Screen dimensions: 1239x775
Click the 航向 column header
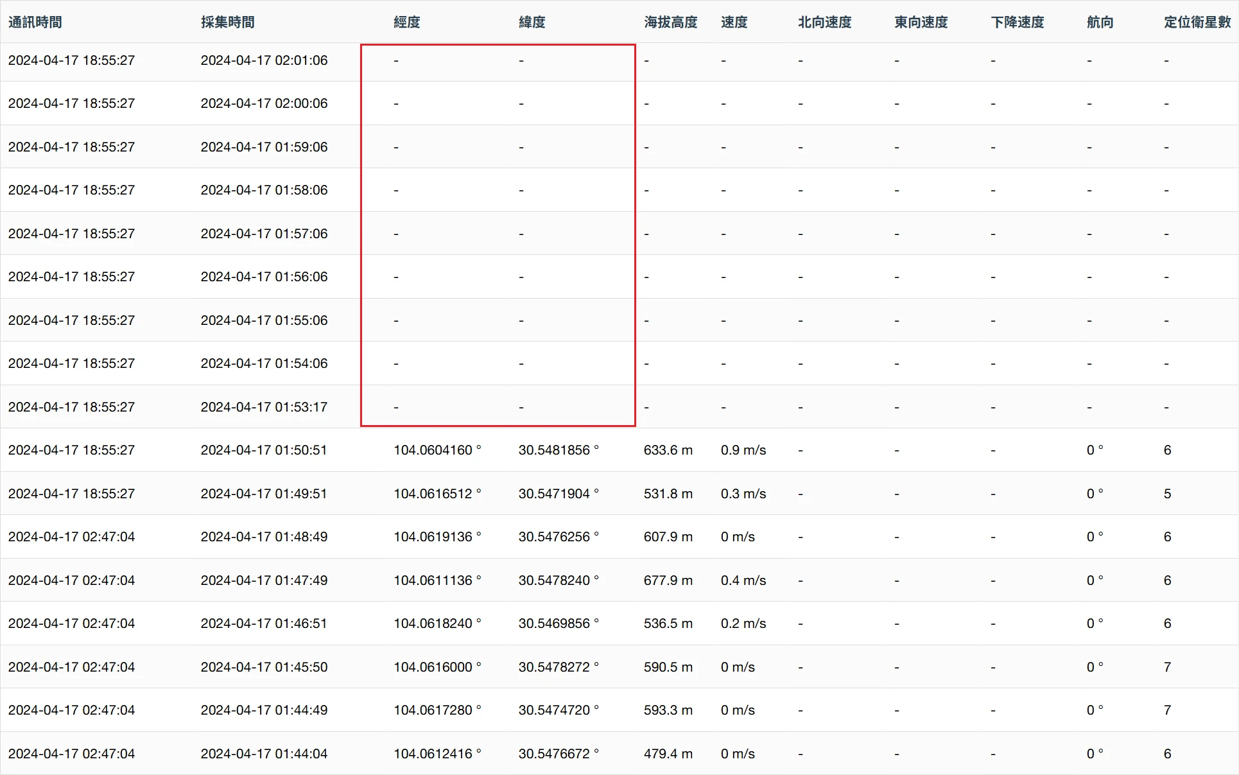pos(1100,22)
